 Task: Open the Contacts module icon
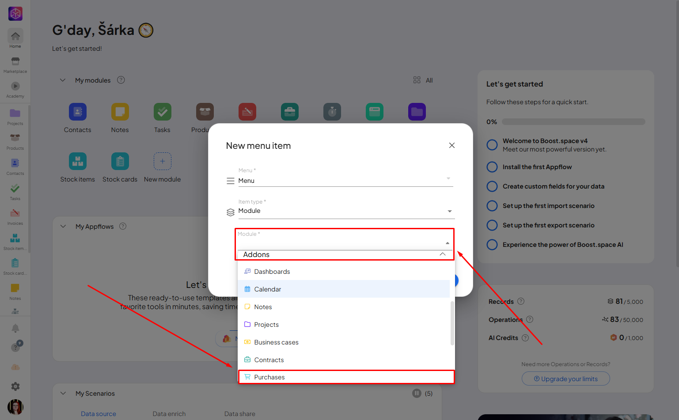[x=78, y=112]
